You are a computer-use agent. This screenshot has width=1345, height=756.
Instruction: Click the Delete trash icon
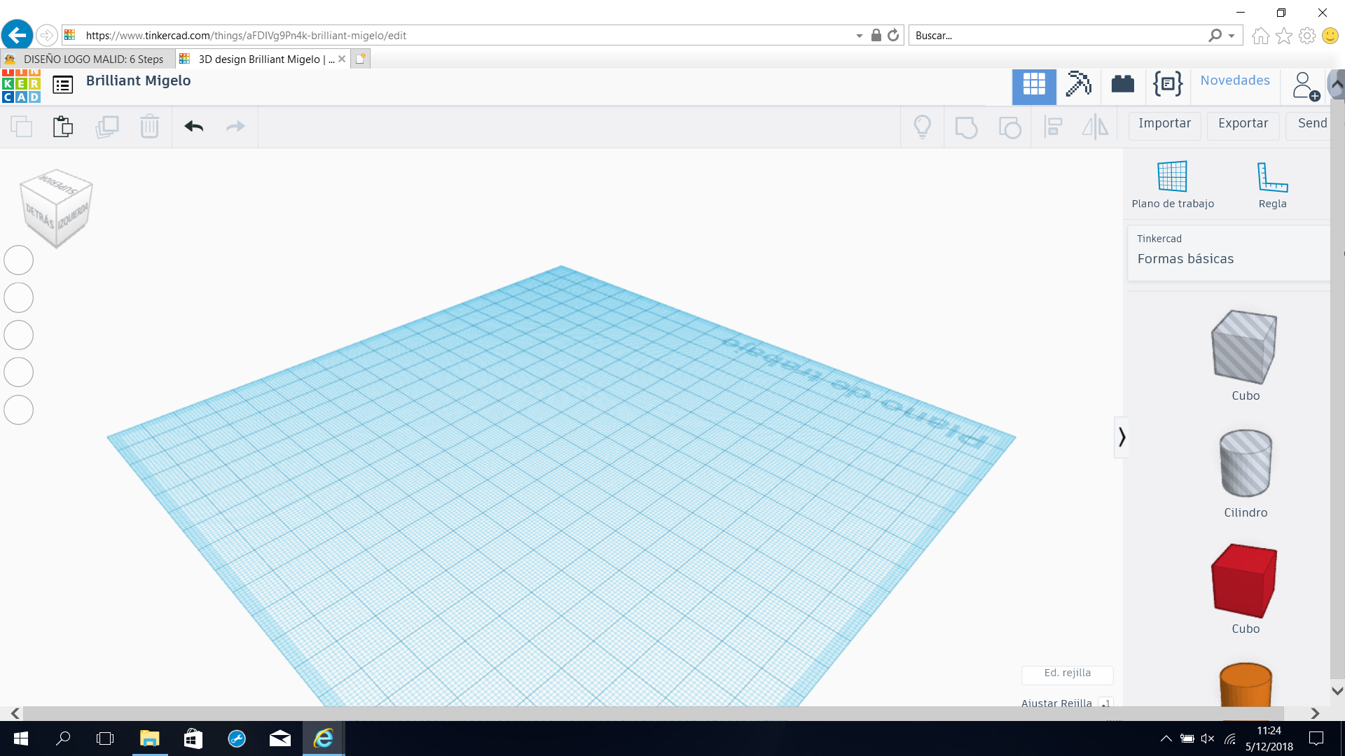tap(149, 127)
